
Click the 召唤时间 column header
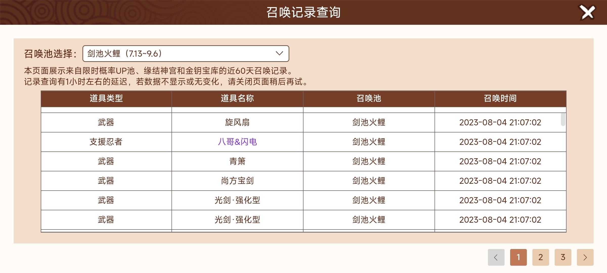tap(500, 98)
